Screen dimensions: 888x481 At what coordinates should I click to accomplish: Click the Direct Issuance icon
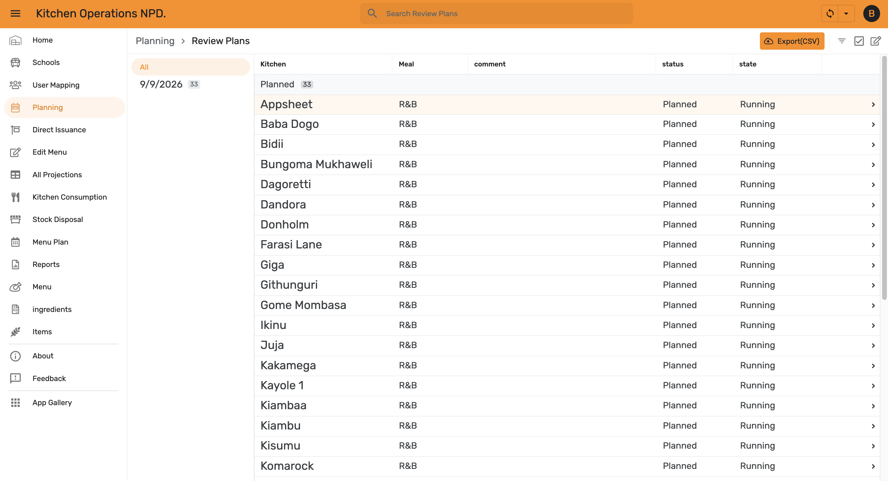[16, 130]
